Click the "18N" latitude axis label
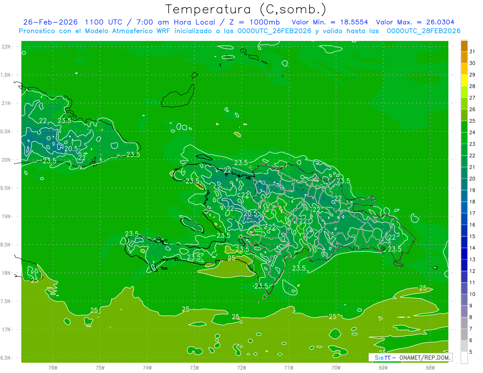483x373 pixels. point(6,273)
